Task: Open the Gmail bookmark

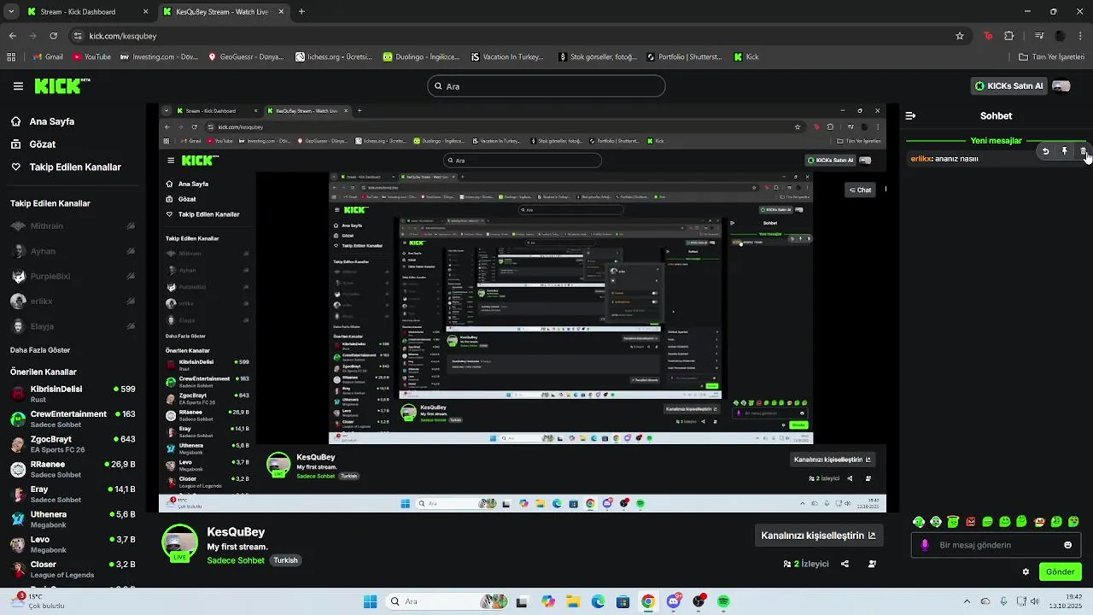Action: pos(47,57)
